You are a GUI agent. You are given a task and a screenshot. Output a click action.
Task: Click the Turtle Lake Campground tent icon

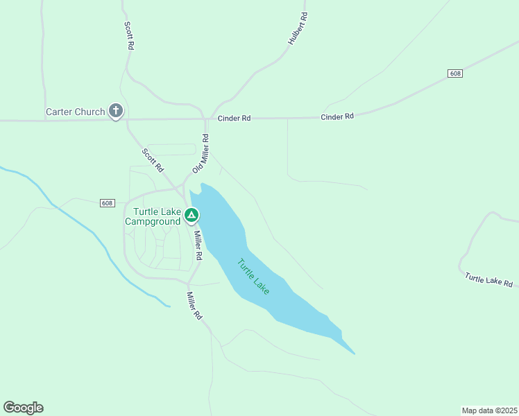point(191,216)
